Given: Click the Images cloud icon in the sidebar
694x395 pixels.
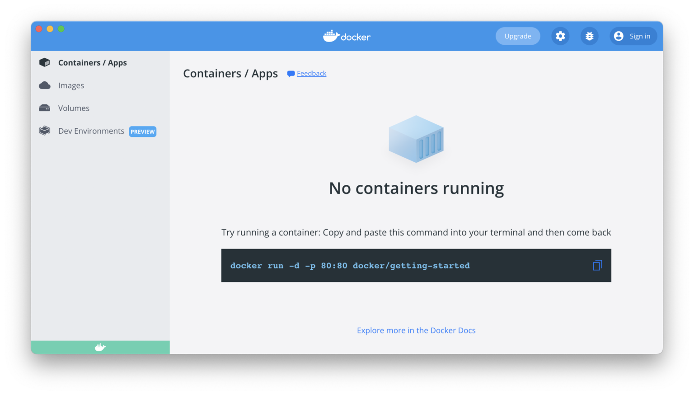Looking at the screenshot, I should [45, 85].
